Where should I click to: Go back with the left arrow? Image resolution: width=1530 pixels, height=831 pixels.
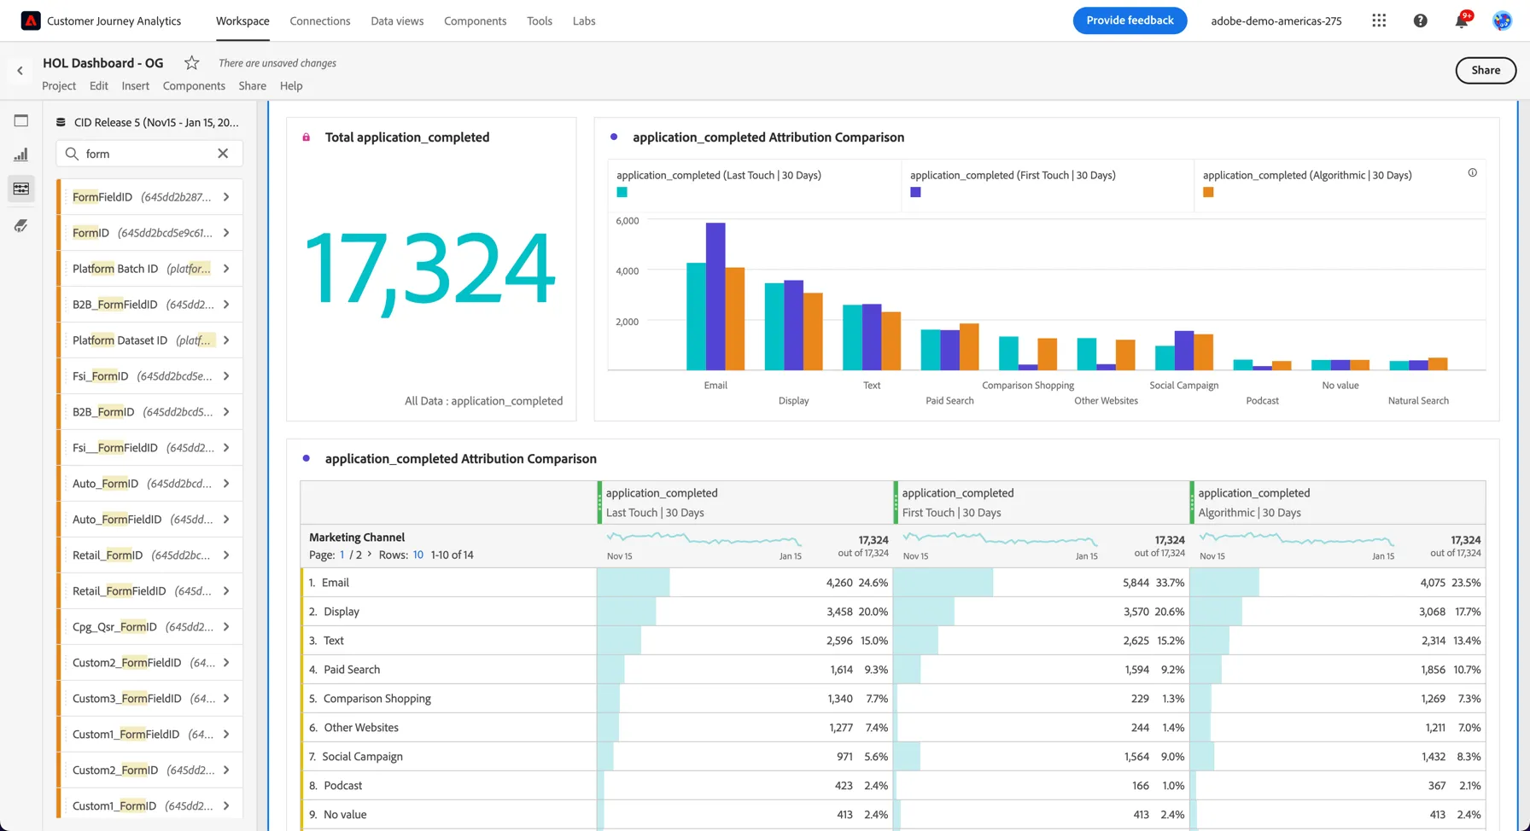(20, 71)
